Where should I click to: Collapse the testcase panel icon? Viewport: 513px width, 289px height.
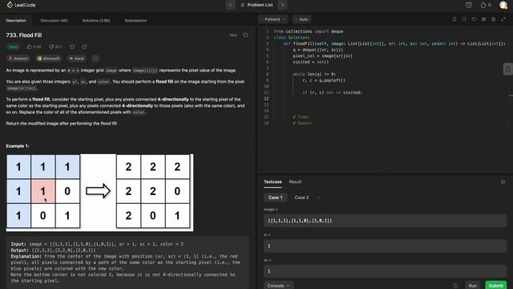[503, 182]
